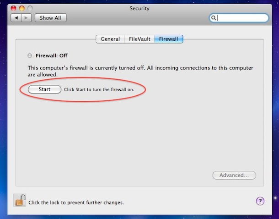Screen dimensions: 279x219
Task: Click the magnifying glass in the search box
Action: point(214,18)
